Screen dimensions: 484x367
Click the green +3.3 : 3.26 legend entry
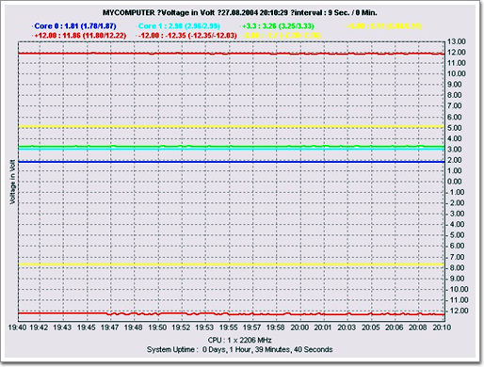(278, 26)
